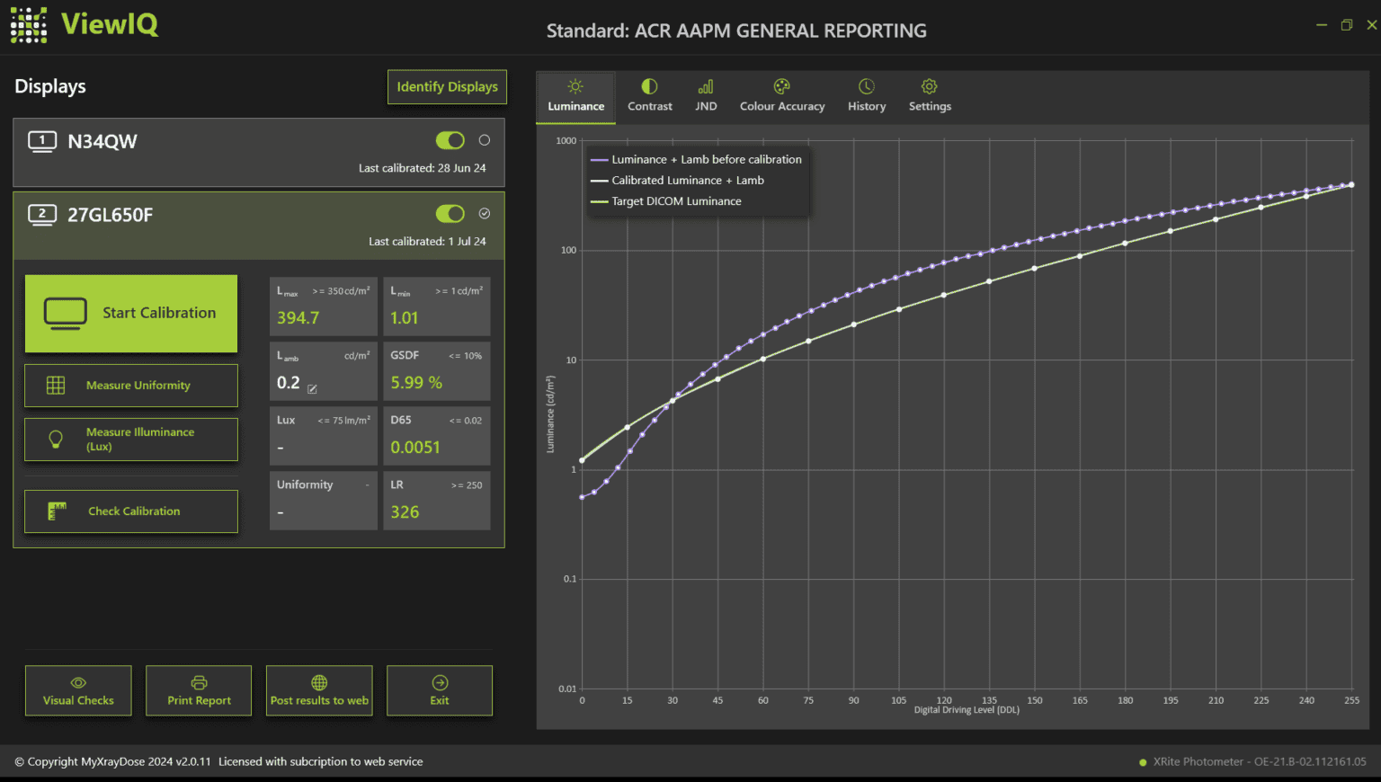Click the Target DICOM Luminance legend swatch
Screen dimensions: 1381x782
point(599,201)
